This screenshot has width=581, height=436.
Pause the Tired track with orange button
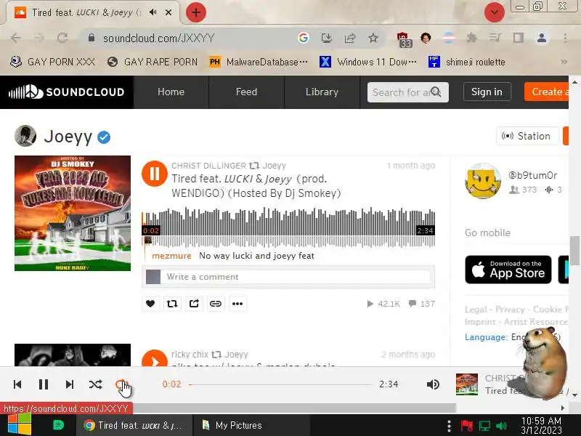click(x=155, y=174)
